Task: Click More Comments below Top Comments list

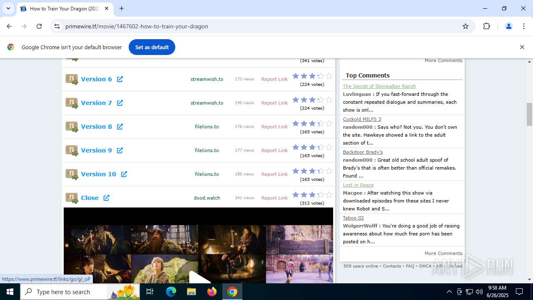Action: [443, 253]
